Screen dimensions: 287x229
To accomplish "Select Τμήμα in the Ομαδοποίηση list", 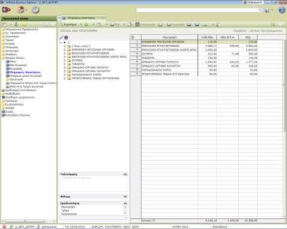I will 65,210.
